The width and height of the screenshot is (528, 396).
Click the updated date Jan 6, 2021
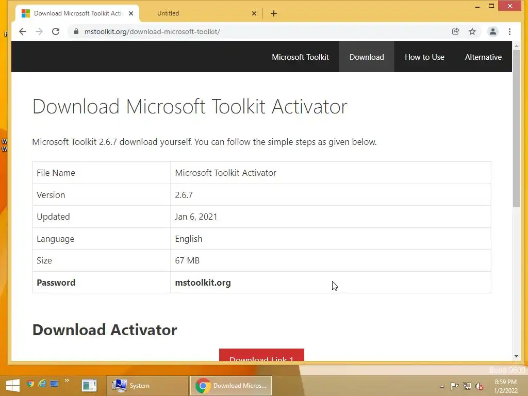click(196, 217)
